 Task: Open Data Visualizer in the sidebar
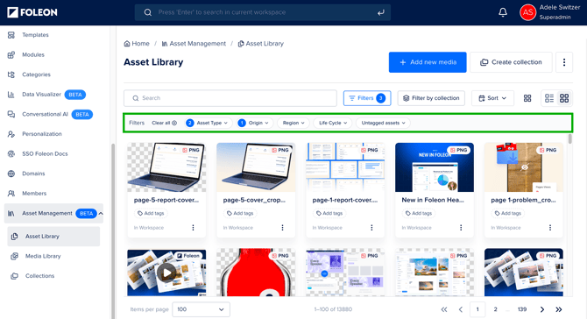tap(41, 95)
